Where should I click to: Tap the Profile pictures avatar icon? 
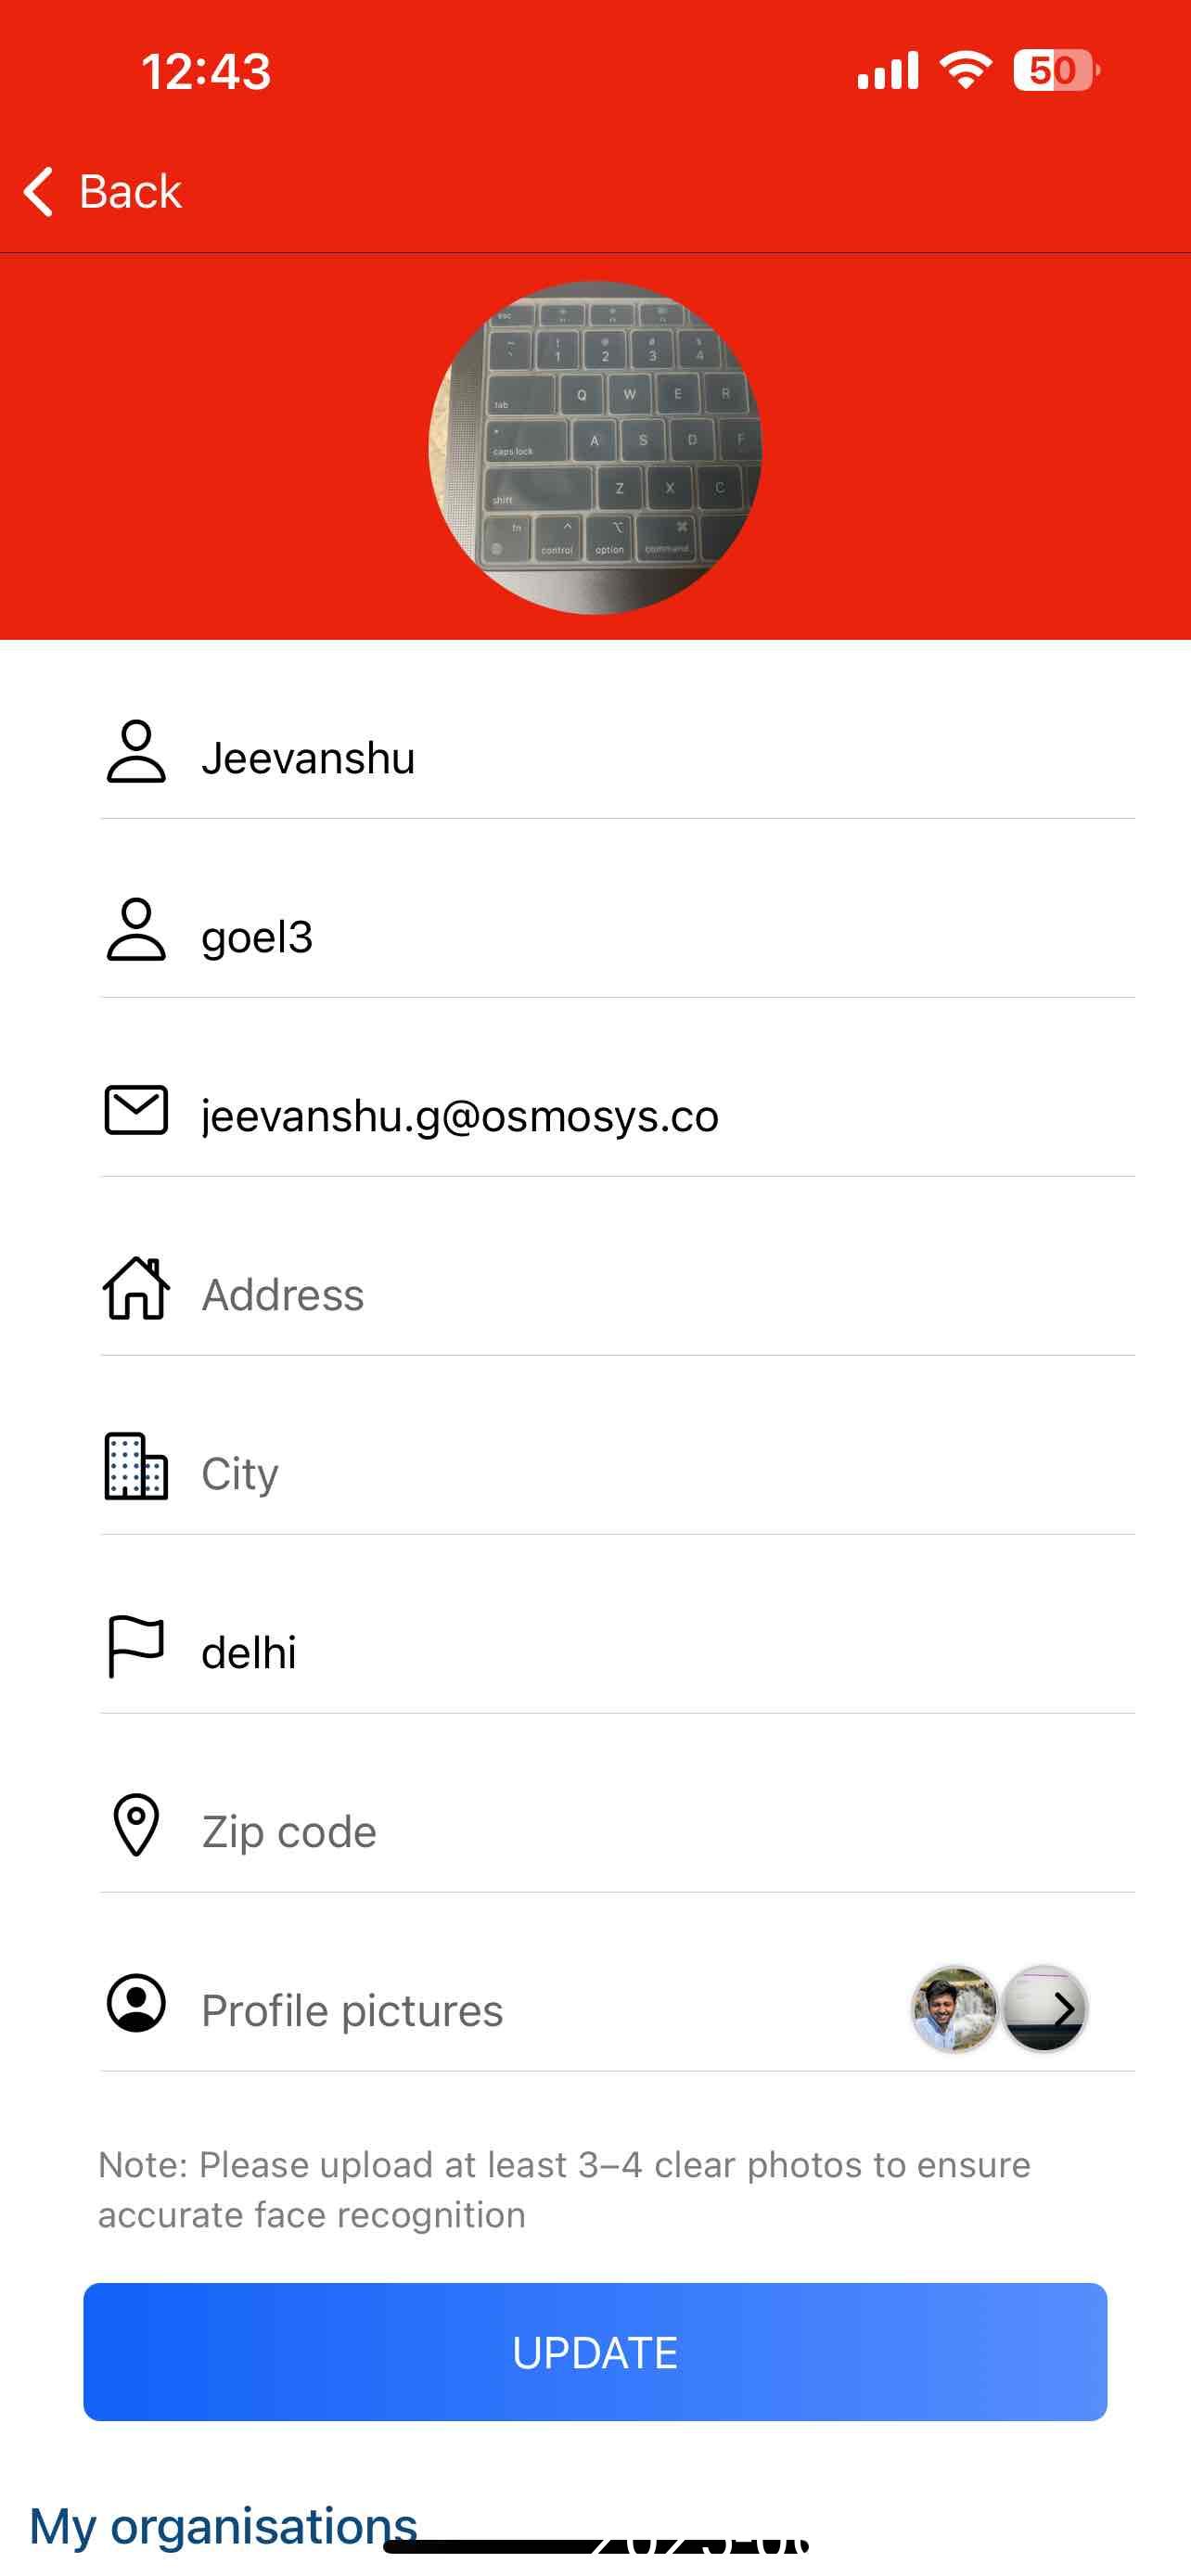click(x=136, y=2003)
